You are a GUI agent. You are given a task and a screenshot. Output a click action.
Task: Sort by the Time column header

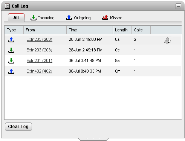click(90, 30)
